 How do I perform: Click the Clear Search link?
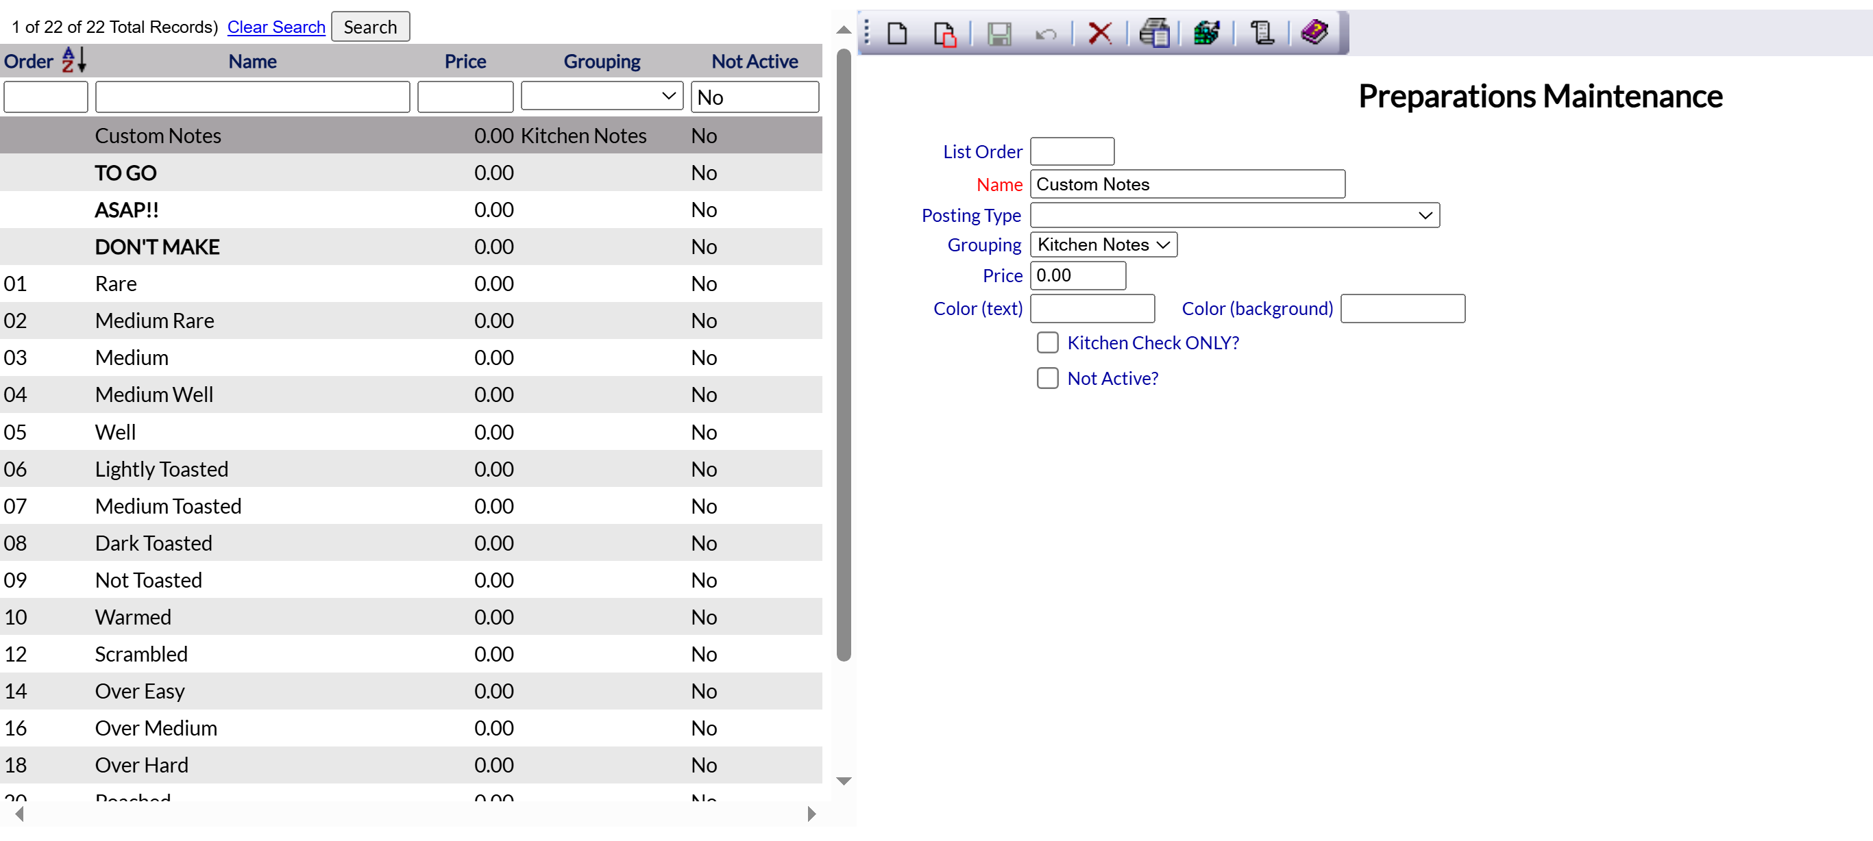point(276,27)
